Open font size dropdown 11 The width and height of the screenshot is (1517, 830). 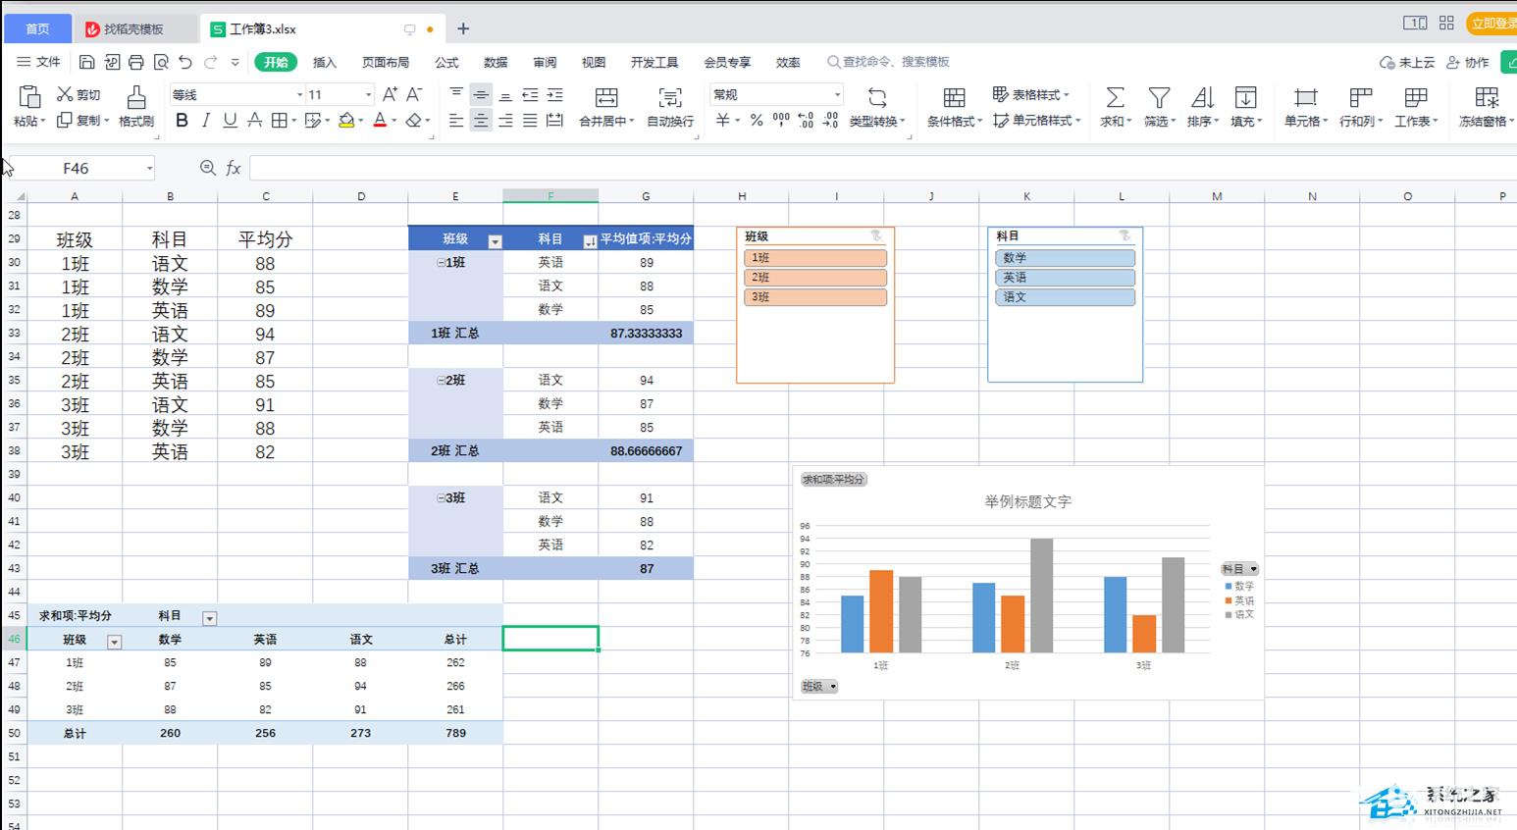[x=368, y=95]
